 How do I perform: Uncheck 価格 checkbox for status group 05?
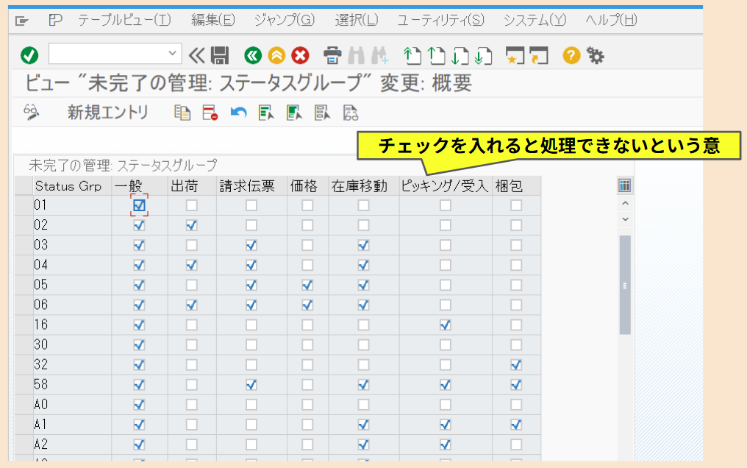tap(307, 286)
